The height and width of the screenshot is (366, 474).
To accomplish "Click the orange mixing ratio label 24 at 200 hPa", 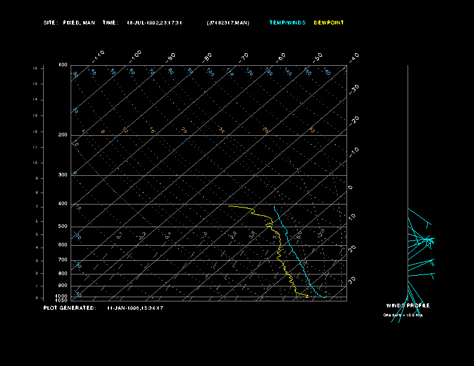I will [222, 130].
